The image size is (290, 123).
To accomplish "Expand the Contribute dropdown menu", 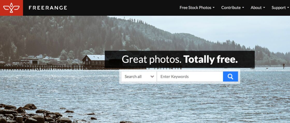I will [233, 8].
